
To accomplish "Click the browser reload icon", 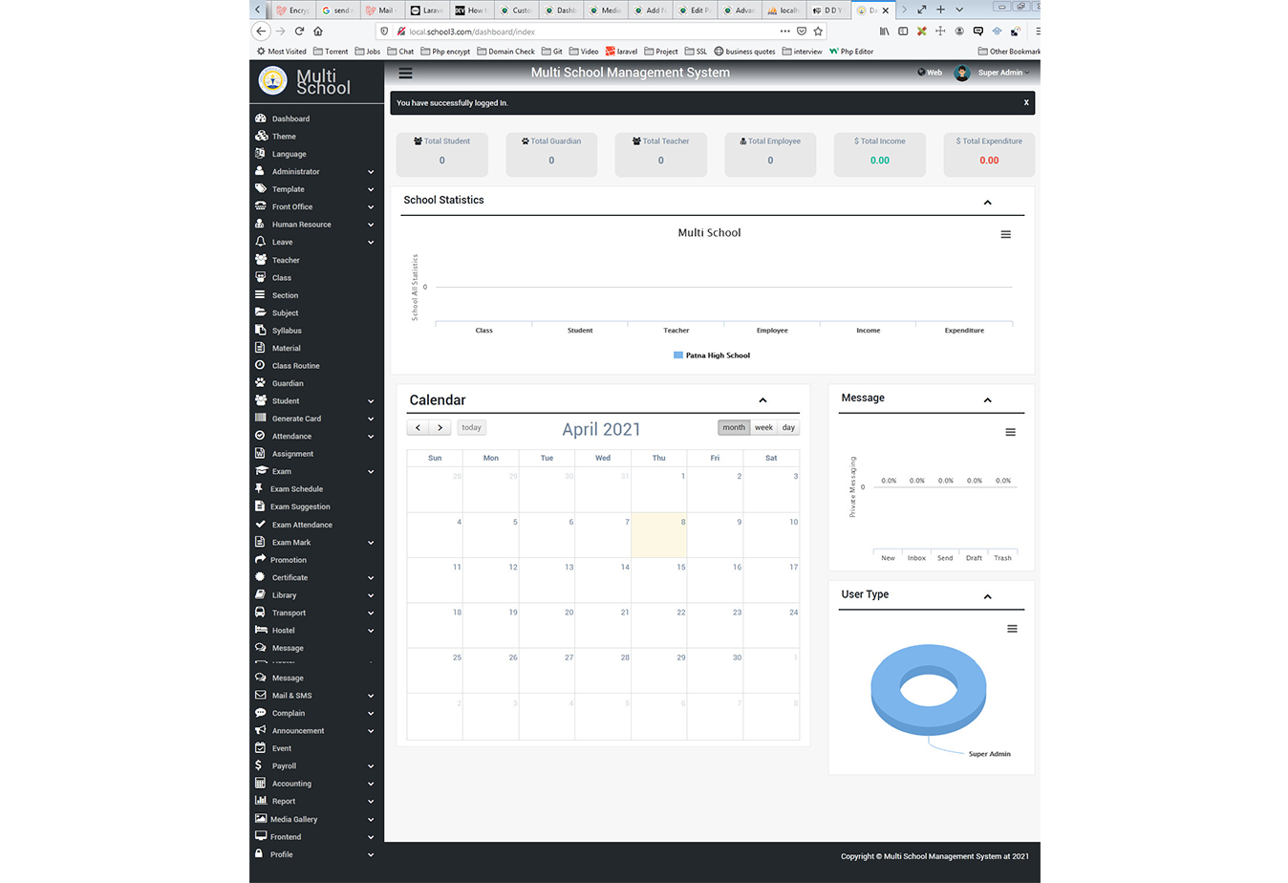I will (x=299, y=32).
